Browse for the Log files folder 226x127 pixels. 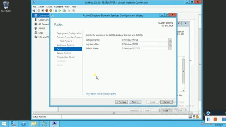tap(170, 44)
